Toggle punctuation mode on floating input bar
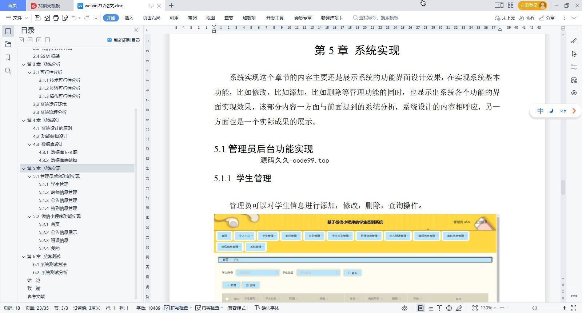582x313 pixels. tap(563, 111)
